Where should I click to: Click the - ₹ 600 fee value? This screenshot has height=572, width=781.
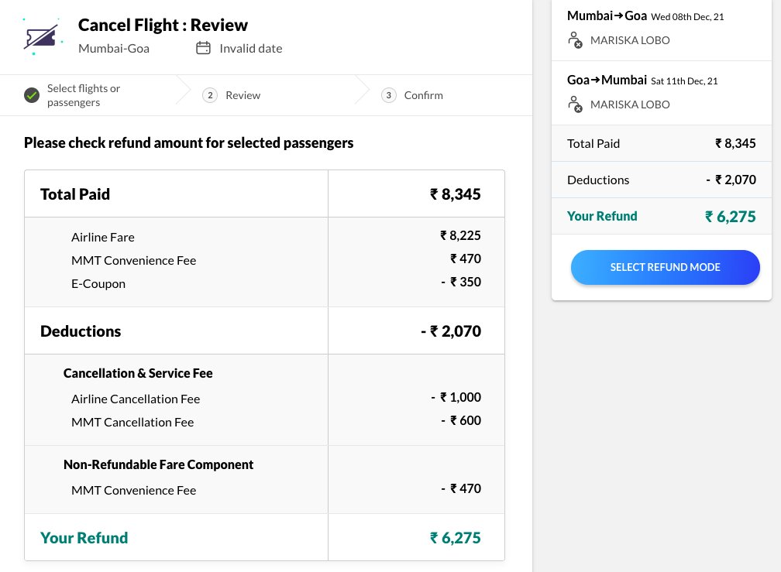(461, 420)
